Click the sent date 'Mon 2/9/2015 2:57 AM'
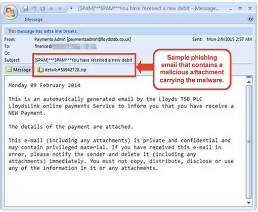The width and height of the screenshot is (258, 212). tap(229, 39)
